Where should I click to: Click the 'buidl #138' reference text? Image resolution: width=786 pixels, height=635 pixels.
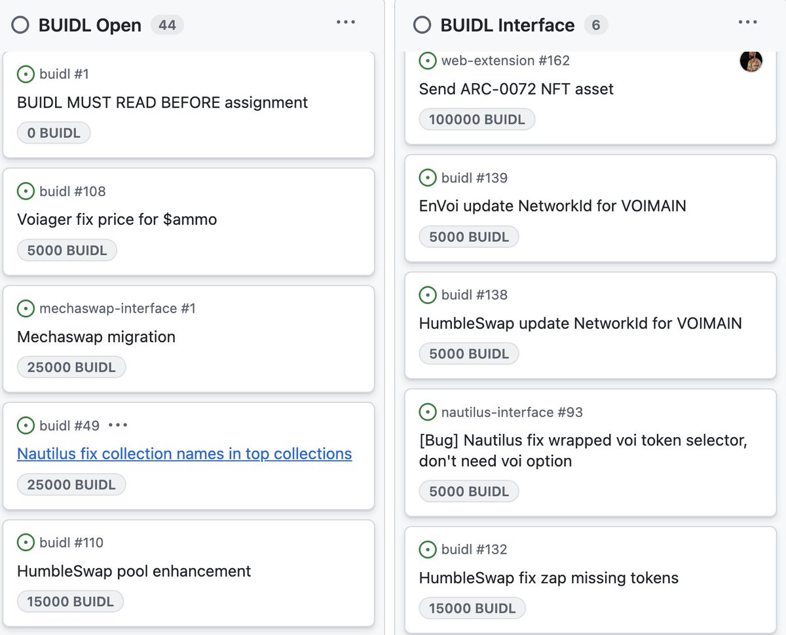point(475,295)
